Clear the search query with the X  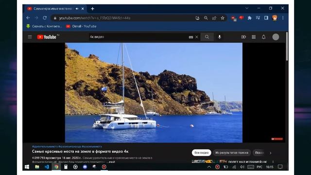pyautogui.click(x=196, y=37)
